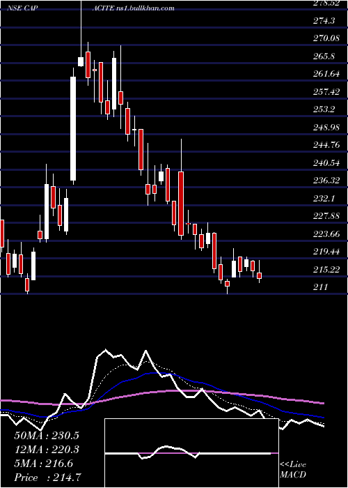Click the 270.08 price axis label
Screen dimensions: 348x488
pos(326,38)
